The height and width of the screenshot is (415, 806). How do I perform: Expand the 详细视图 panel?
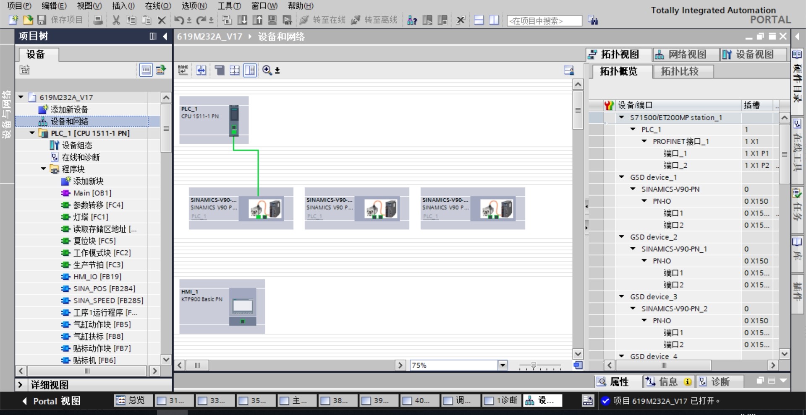20,384
